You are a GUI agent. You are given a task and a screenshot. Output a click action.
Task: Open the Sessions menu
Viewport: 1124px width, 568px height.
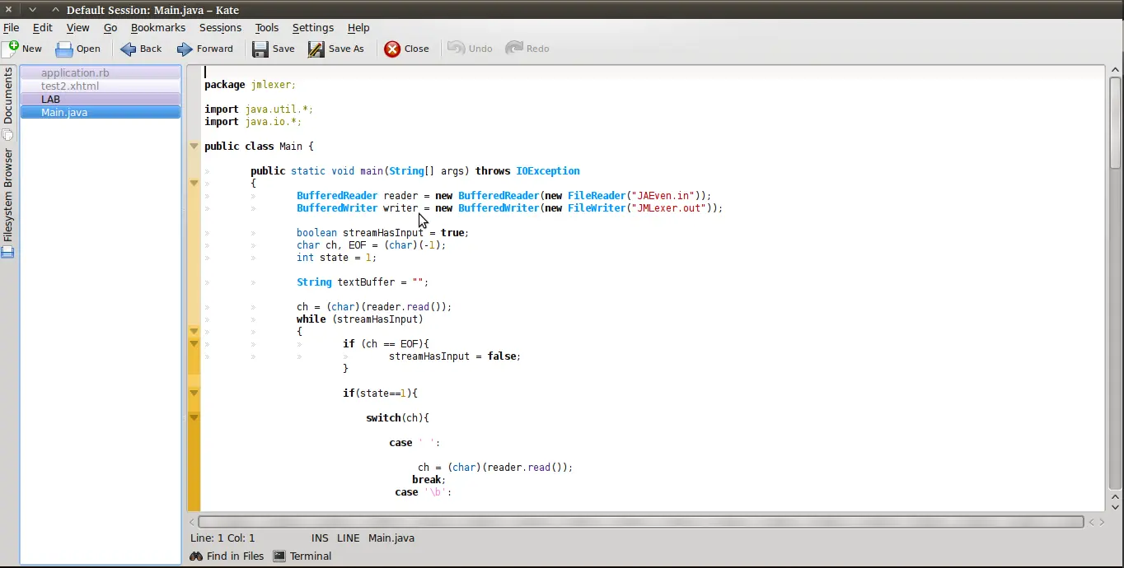coord(220,27)
